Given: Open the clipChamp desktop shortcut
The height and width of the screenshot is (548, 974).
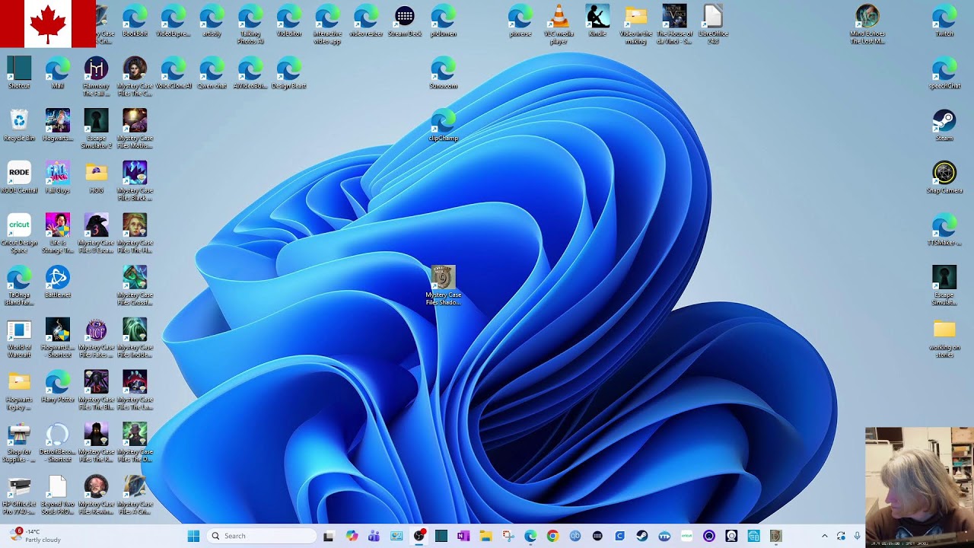Looking at the screenshot, I should 444,126.
